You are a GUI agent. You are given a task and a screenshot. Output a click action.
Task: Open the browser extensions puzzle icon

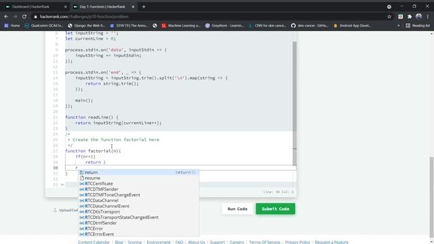pyautogui.click(x=410, y=16)
